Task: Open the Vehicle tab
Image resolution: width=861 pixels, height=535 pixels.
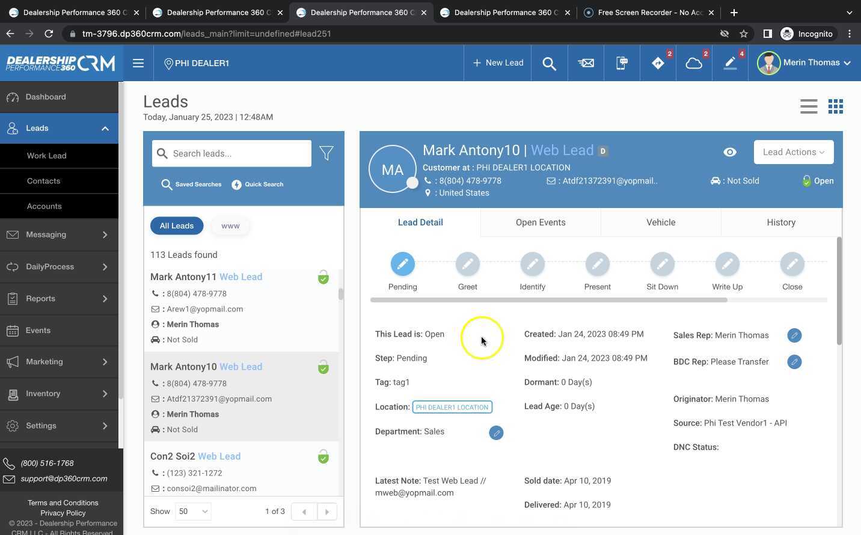Action: pyautogui.click(x=661, y=222)
